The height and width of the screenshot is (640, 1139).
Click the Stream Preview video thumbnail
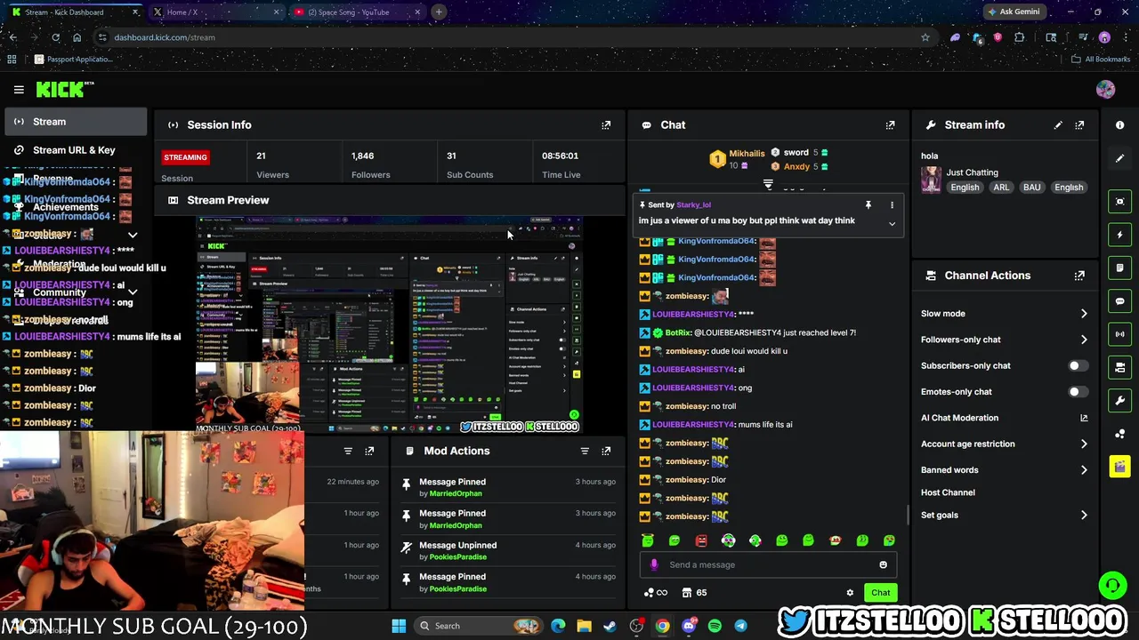coord(390,324)
